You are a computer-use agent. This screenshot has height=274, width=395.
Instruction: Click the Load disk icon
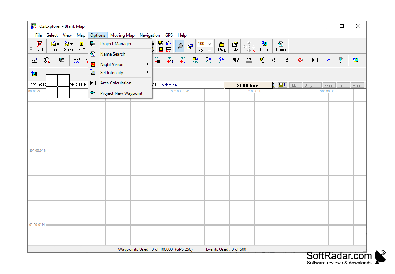pos(53,44)
